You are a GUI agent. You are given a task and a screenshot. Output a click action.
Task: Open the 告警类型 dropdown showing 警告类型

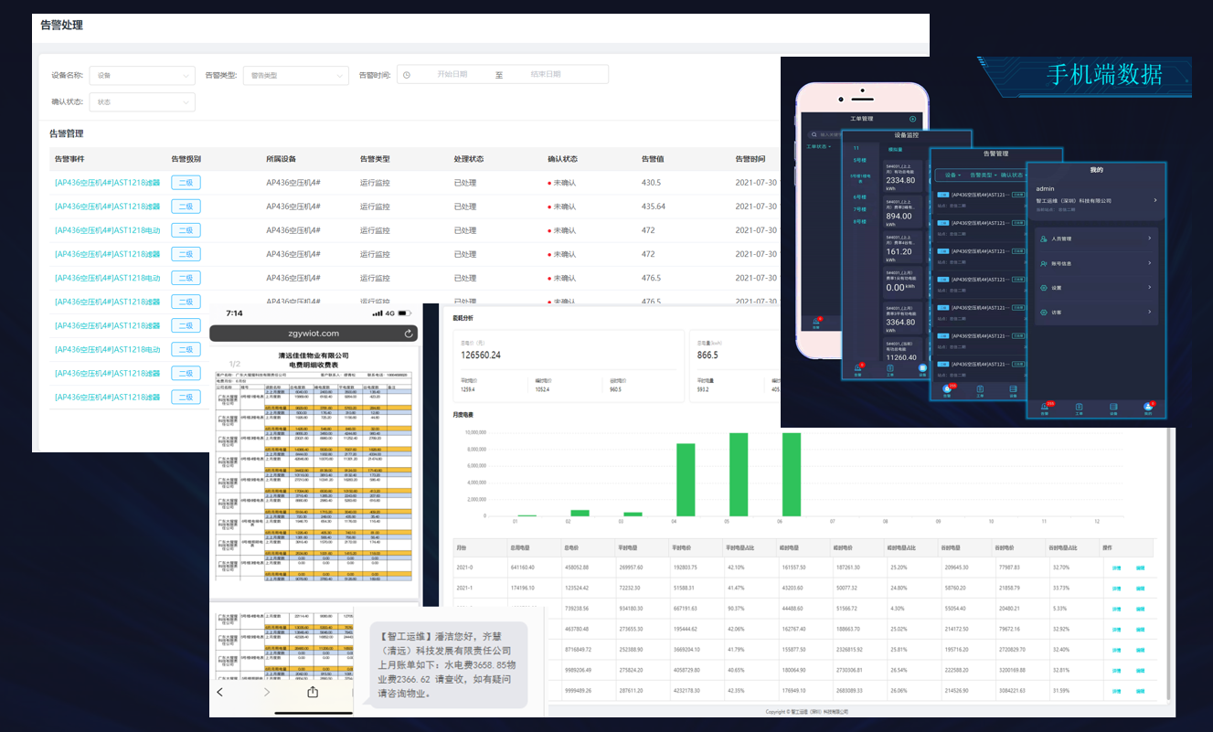tap(295, 75)
